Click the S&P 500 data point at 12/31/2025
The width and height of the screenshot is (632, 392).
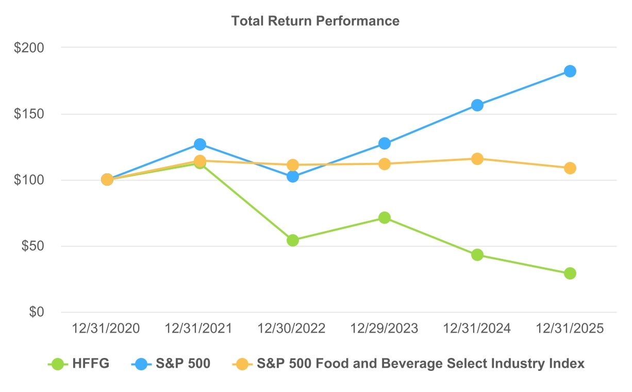pyautogui.click(x=570, y=71)
